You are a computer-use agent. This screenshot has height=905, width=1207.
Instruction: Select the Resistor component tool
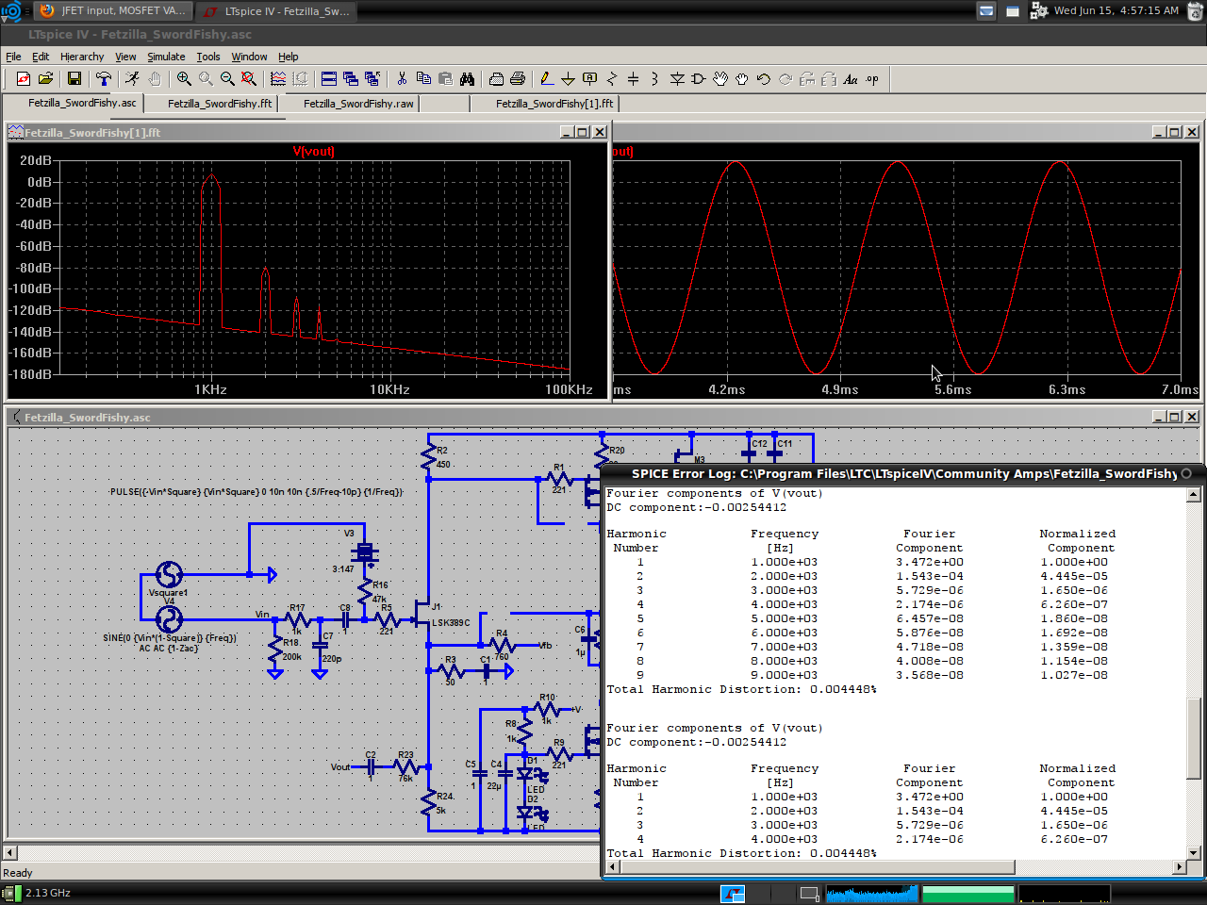pyautogui.click(x=611, y=79)
